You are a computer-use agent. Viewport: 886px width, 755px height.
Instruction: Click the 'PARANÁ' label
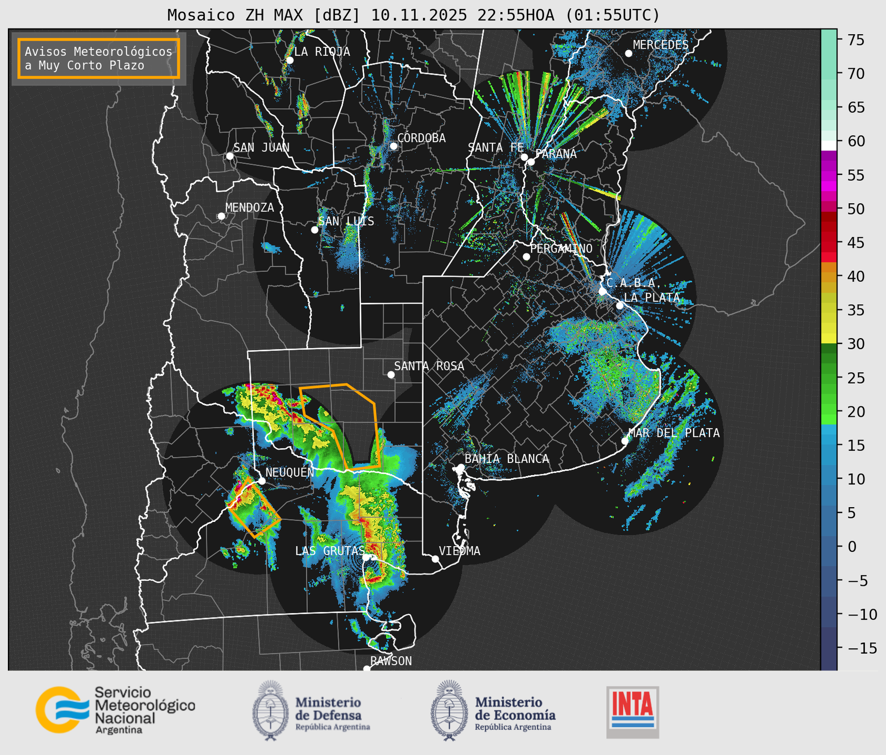click(556, 154)
